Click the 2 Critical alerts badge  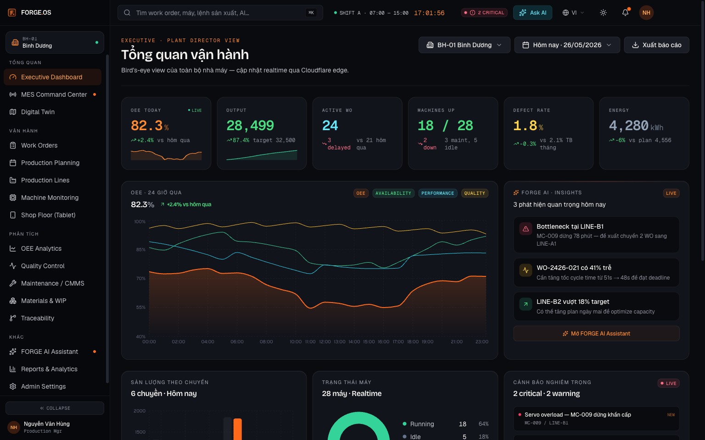pyautogui.click(x=485, y=13)
